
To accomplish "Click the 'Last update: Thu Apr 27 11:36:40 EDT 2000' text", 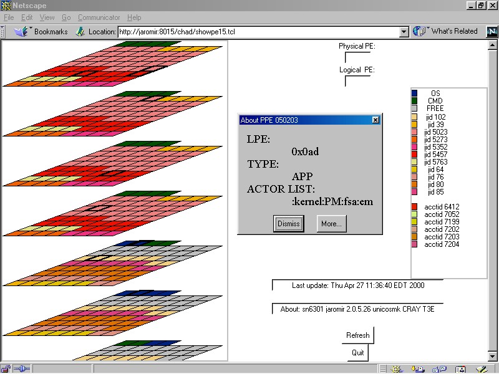I will click(358, 285).
